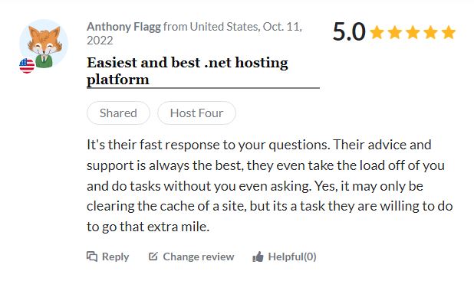Mark review as Helpful(0)
Image resolution: width=474 pixels, height=281 pixels.
[x=292, y=256]
